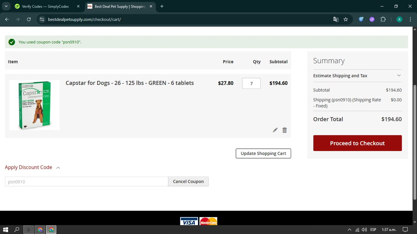Click the address bar URL

(x=84, y=19)
